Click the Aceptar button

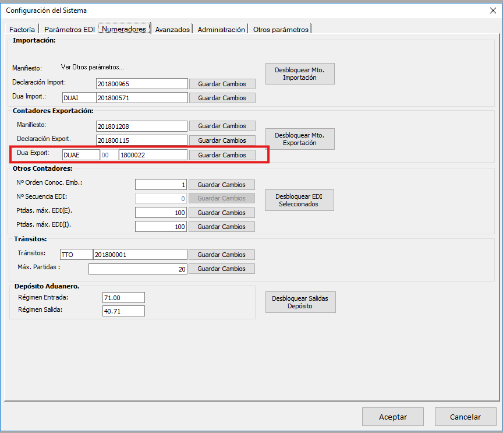(393, 417)
